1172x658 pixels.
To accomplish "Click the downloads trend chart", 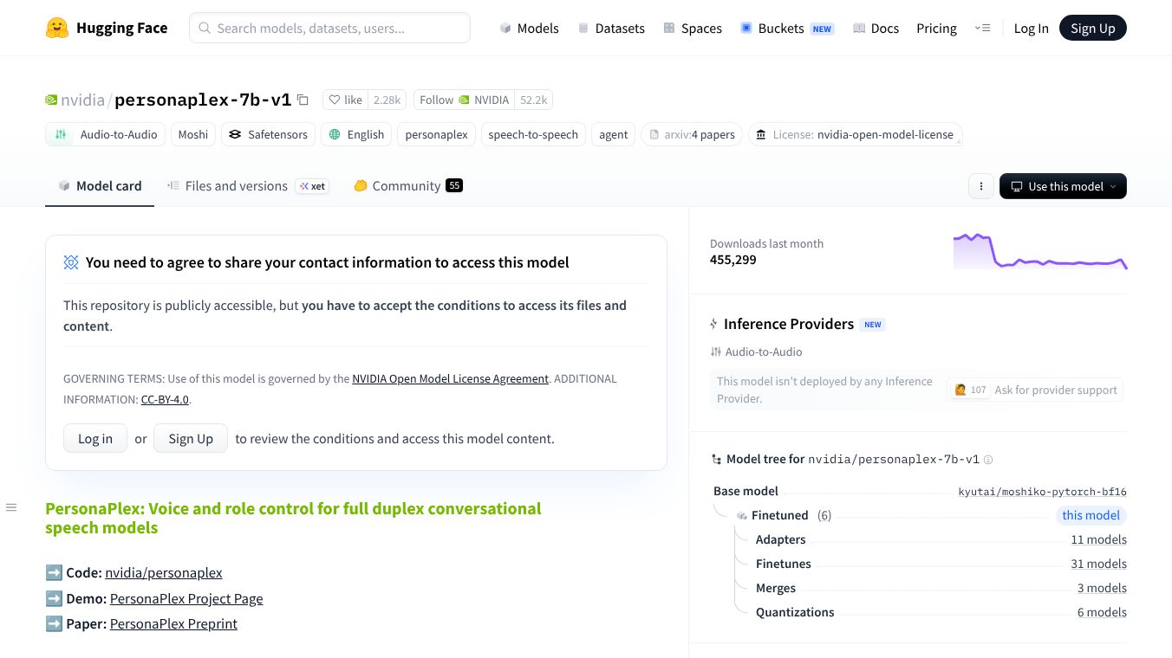I will point(1039,251).
